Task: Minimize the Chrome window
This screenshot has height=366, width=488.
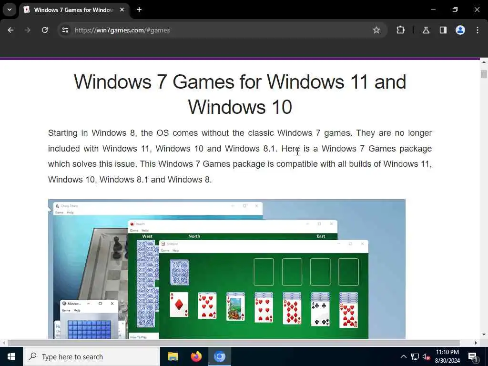Action: point(433,10)
